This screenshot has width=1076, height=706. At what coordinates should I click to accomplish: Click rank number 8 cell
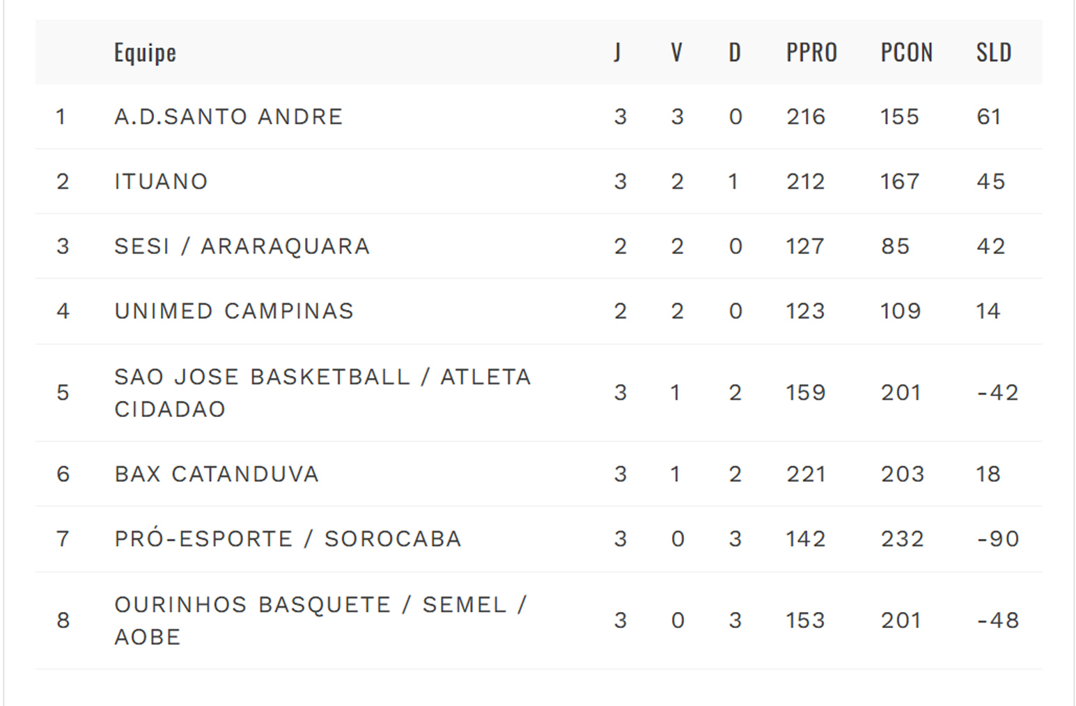point(63,620)
